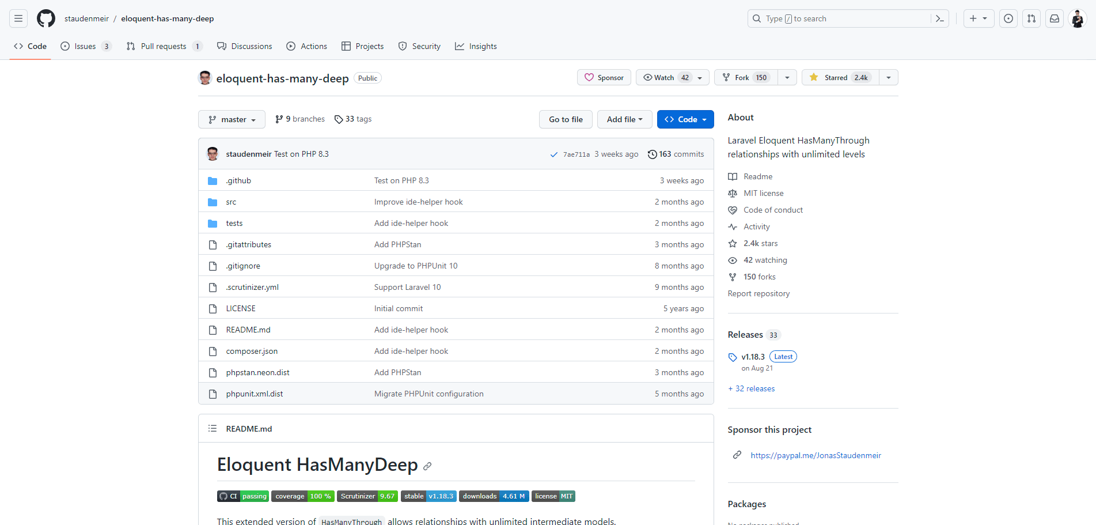This screenshot has height=525, width=1096.
Task: Click the downloads 4.61 M badge
Action: point(494,496)
